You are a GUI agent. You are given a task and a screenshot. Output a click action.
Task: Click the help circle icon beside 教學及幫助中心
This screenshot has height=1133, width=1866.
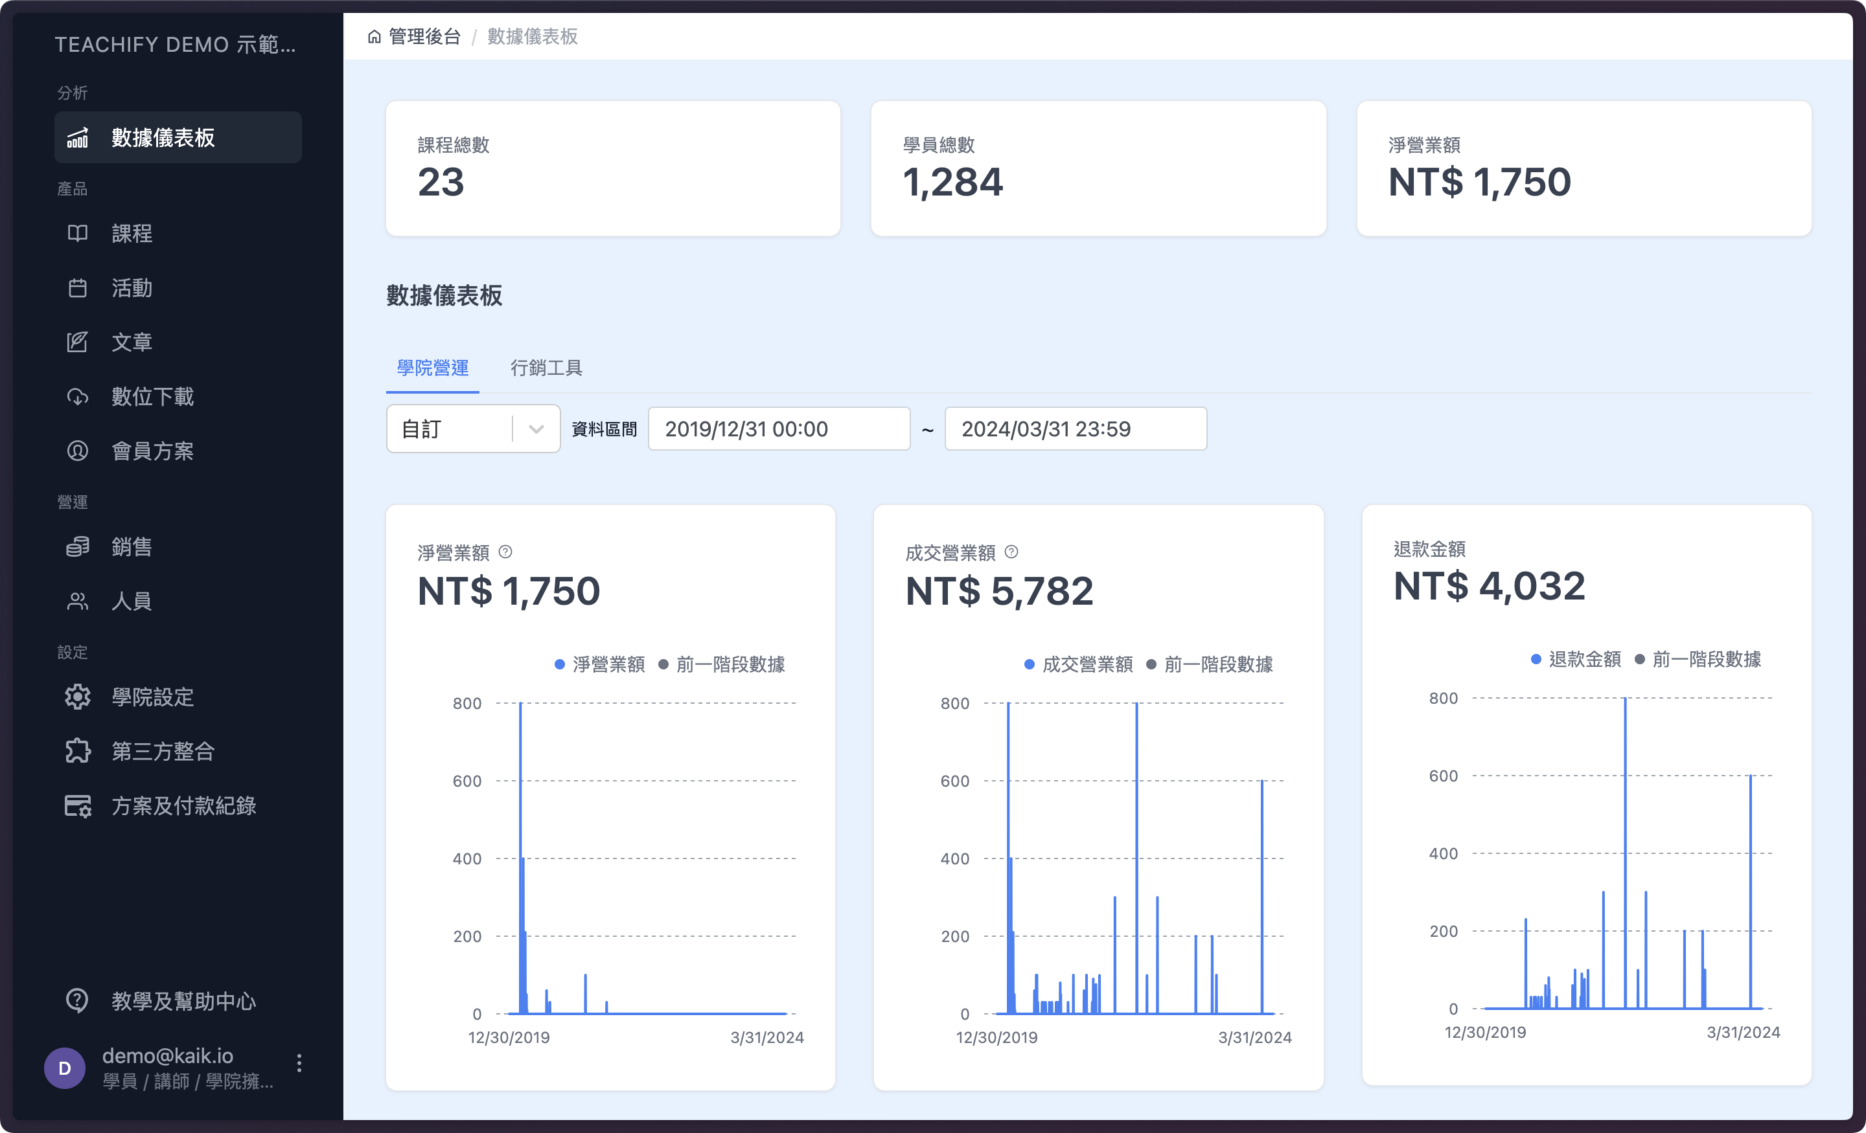pyautogui.click(x=77, y=1000)
